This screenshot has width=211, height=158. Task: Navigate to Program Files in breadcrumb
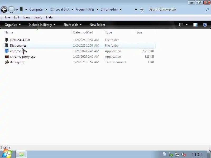point(85,9)
